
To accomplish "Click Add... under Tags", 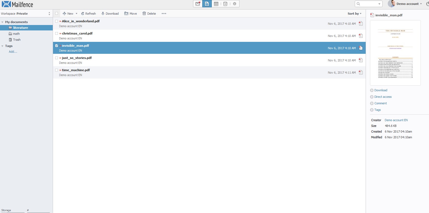I will pyautogui.click(x=13, y=52).
